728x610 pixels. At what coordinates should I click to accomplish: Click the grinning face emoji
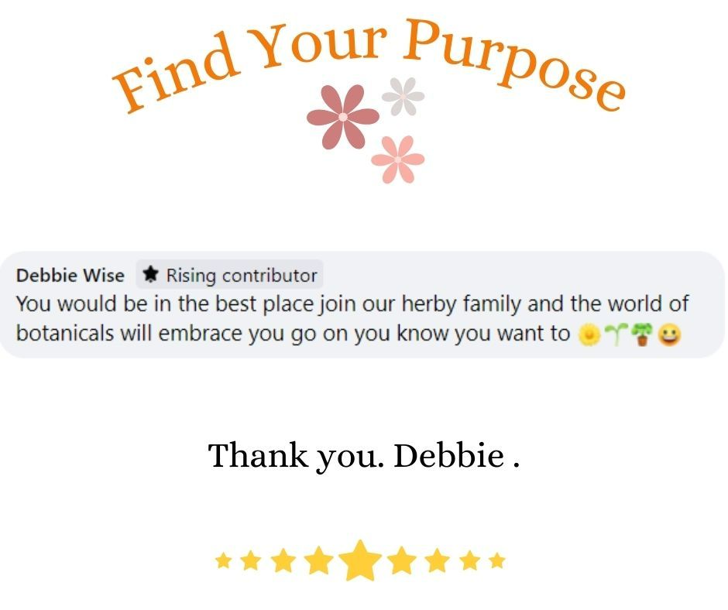(x=669, y=334)
